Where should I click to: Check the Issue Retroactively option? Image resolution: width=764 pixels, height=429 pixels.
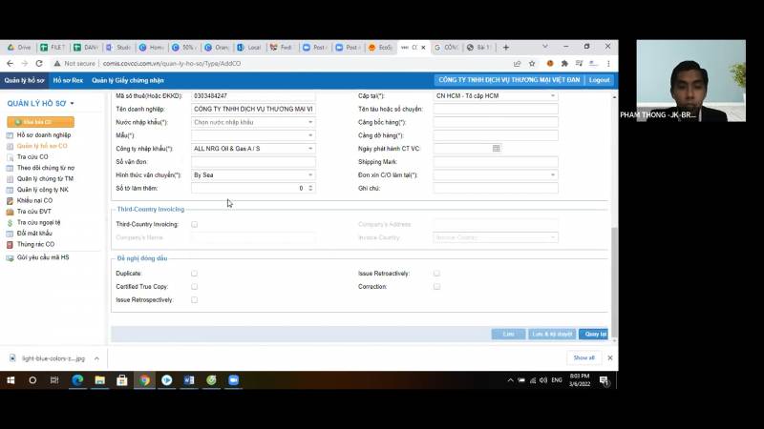(436, 274)
